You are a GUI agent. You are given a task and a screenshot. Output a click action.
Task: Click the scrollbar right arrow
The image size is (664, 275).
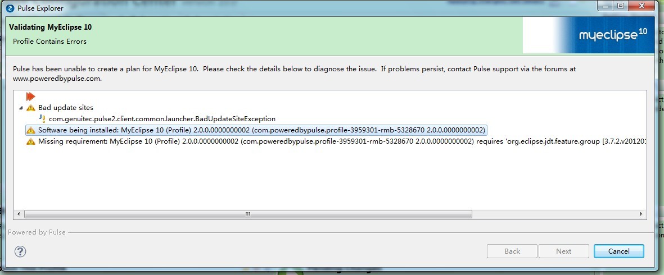coord(641,214)
